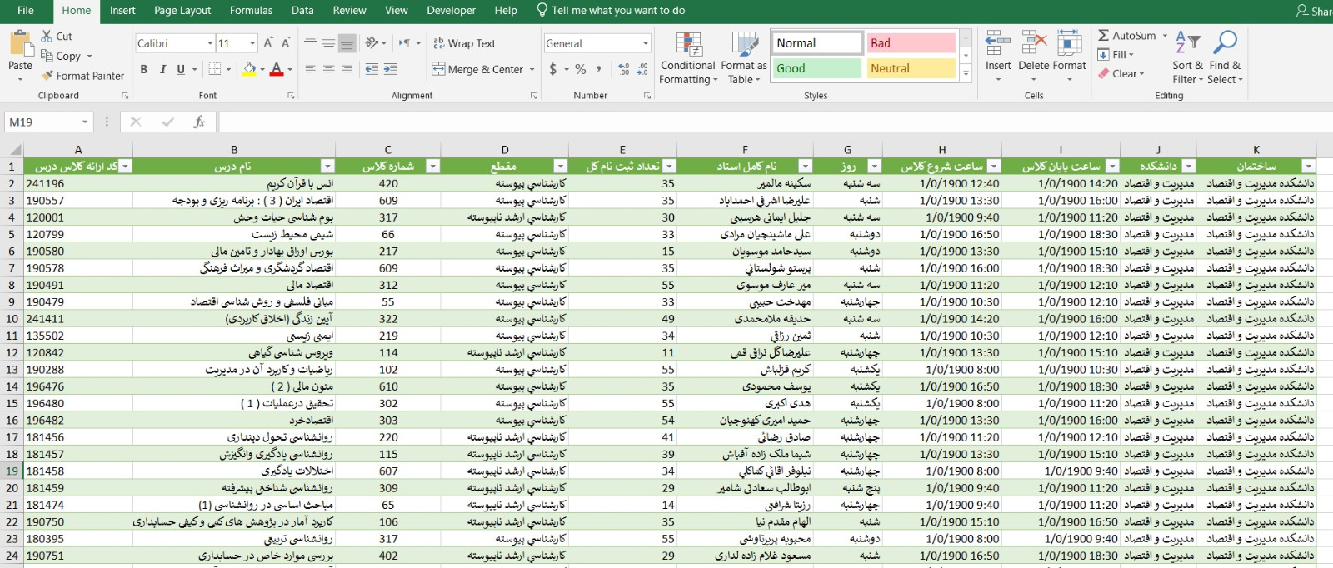Apply the Good cell style
The width and height of the screenshot is (1333, 568).
tap(816, 68)
